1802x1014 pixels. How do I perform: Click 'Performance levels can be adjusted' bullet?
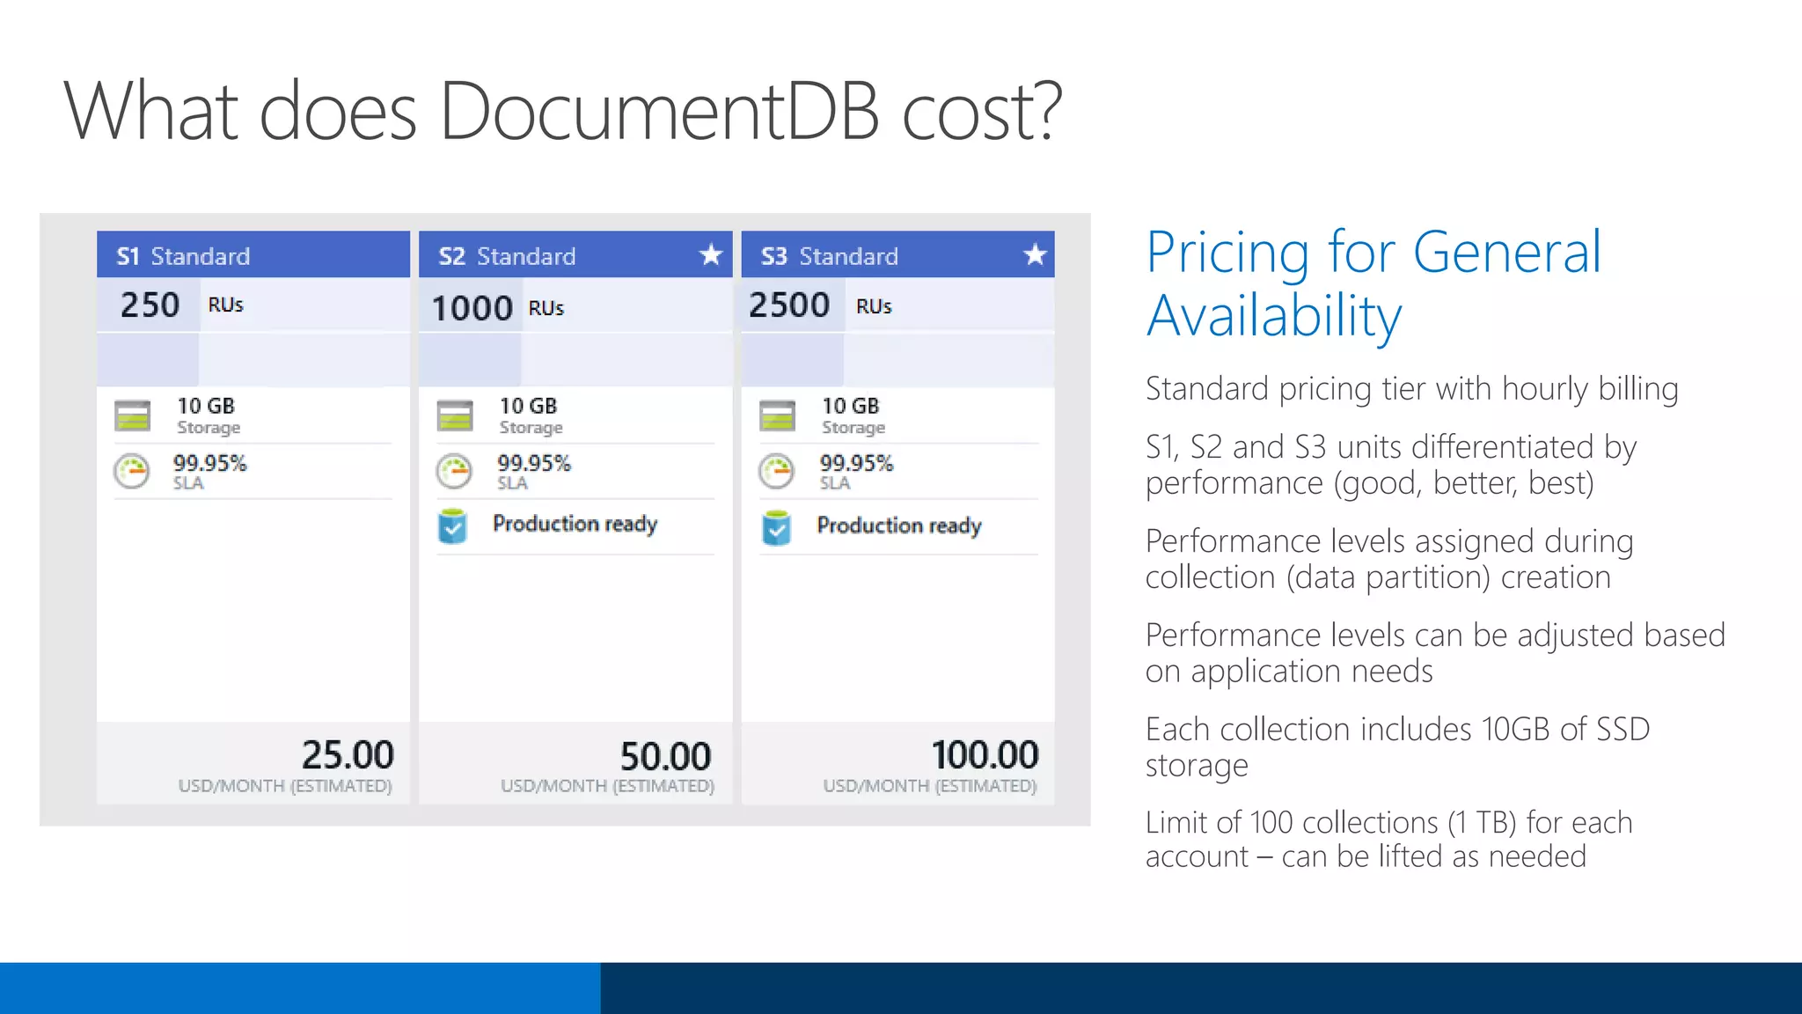[1435, 653]
